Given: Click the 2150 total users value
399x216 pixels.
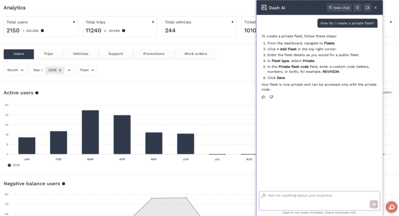Looking at the screenshot, I should 13,30.
